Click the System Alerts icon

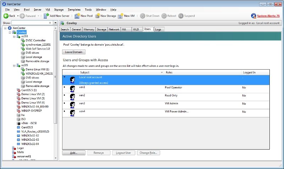(253, 16)
